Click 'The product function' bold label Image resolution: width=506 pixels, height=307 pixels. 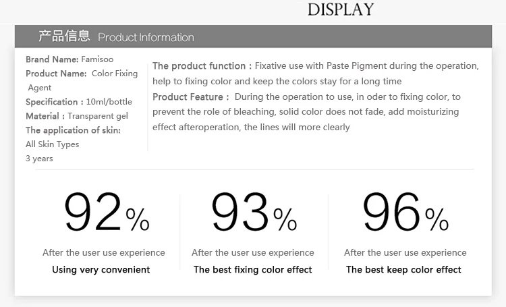tap(202, 66)
